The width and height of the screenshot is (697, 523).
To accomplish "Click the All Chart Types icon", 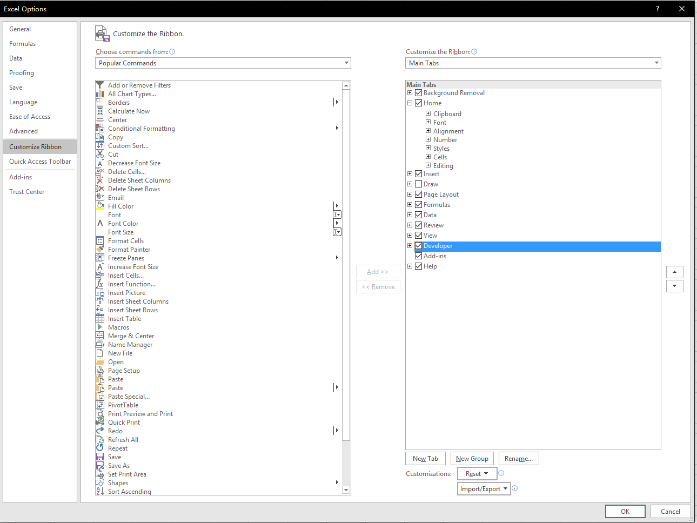I will tap(100, 94).
